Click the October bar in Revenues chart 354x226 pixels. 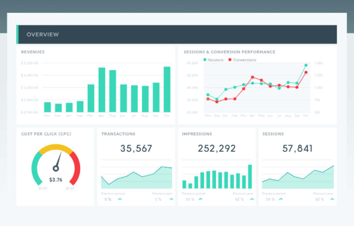click(x=167, y=89)
